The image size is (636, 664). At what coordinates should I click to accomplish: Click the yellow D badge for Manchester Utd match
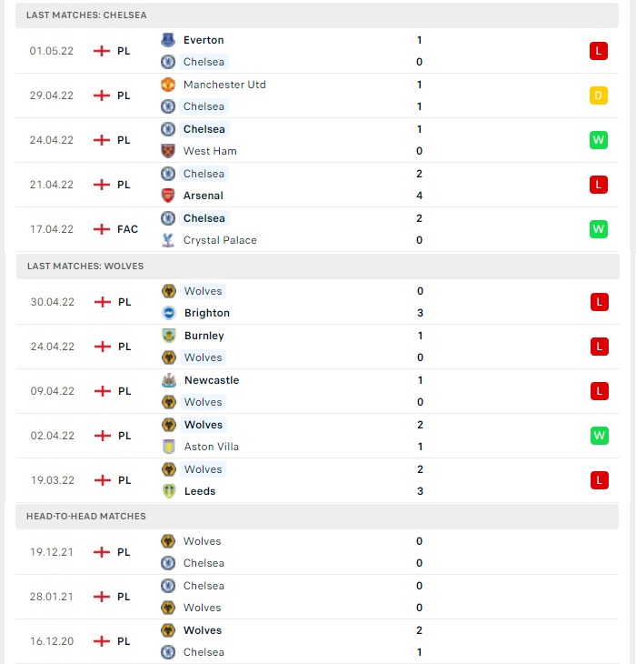[599, 96]
